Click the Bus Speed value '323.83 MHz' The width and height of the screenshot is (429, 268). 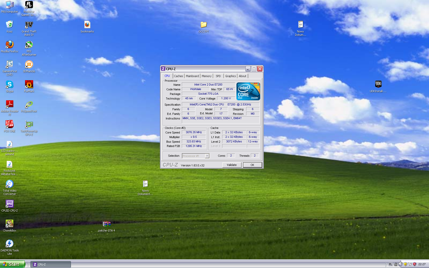[x=194, y=141]
